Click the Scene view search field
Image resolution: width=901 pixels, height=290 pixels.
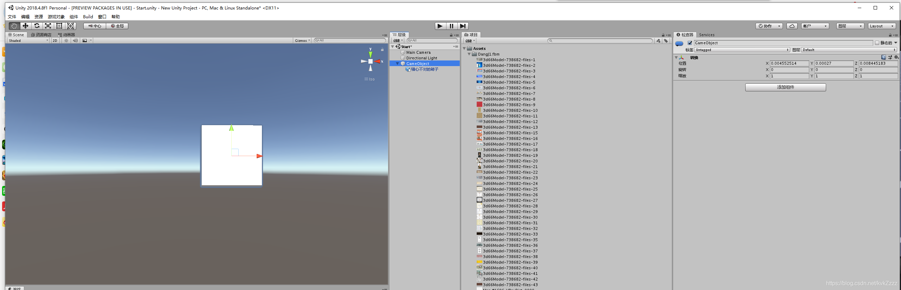[x=350, y=40]
